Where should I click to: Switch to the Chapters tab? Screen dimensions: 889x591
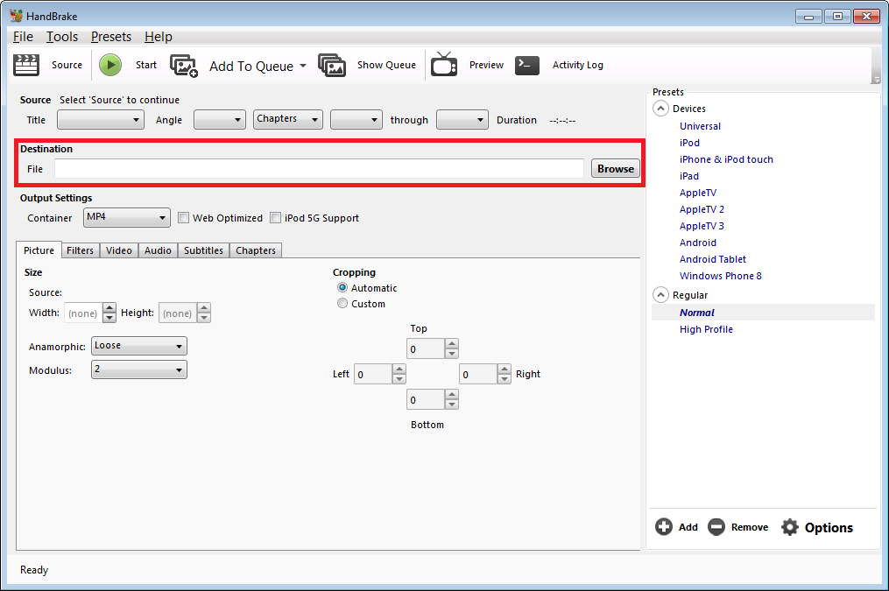coord(256,250)
